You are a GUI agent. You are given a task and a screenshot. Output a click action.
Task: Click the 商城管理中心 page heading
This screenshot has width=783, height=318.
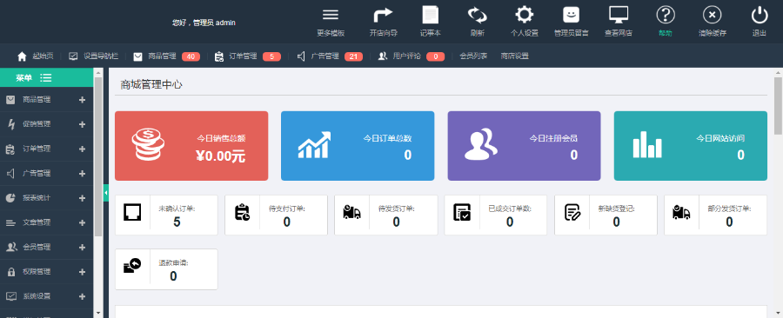click(x=151, y=85)
